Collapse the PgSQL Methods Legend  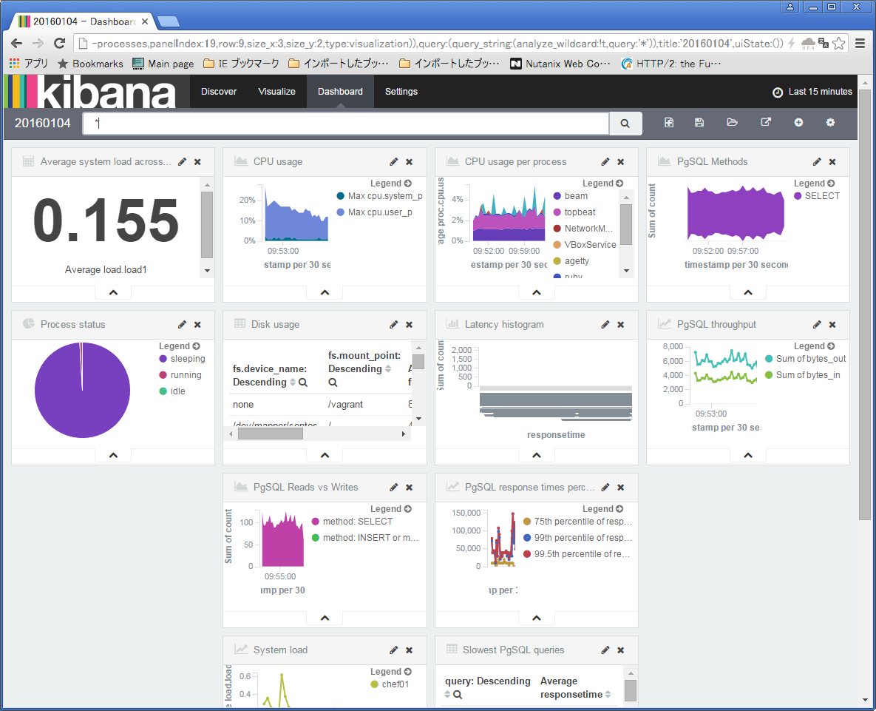(x=815, y=183)
